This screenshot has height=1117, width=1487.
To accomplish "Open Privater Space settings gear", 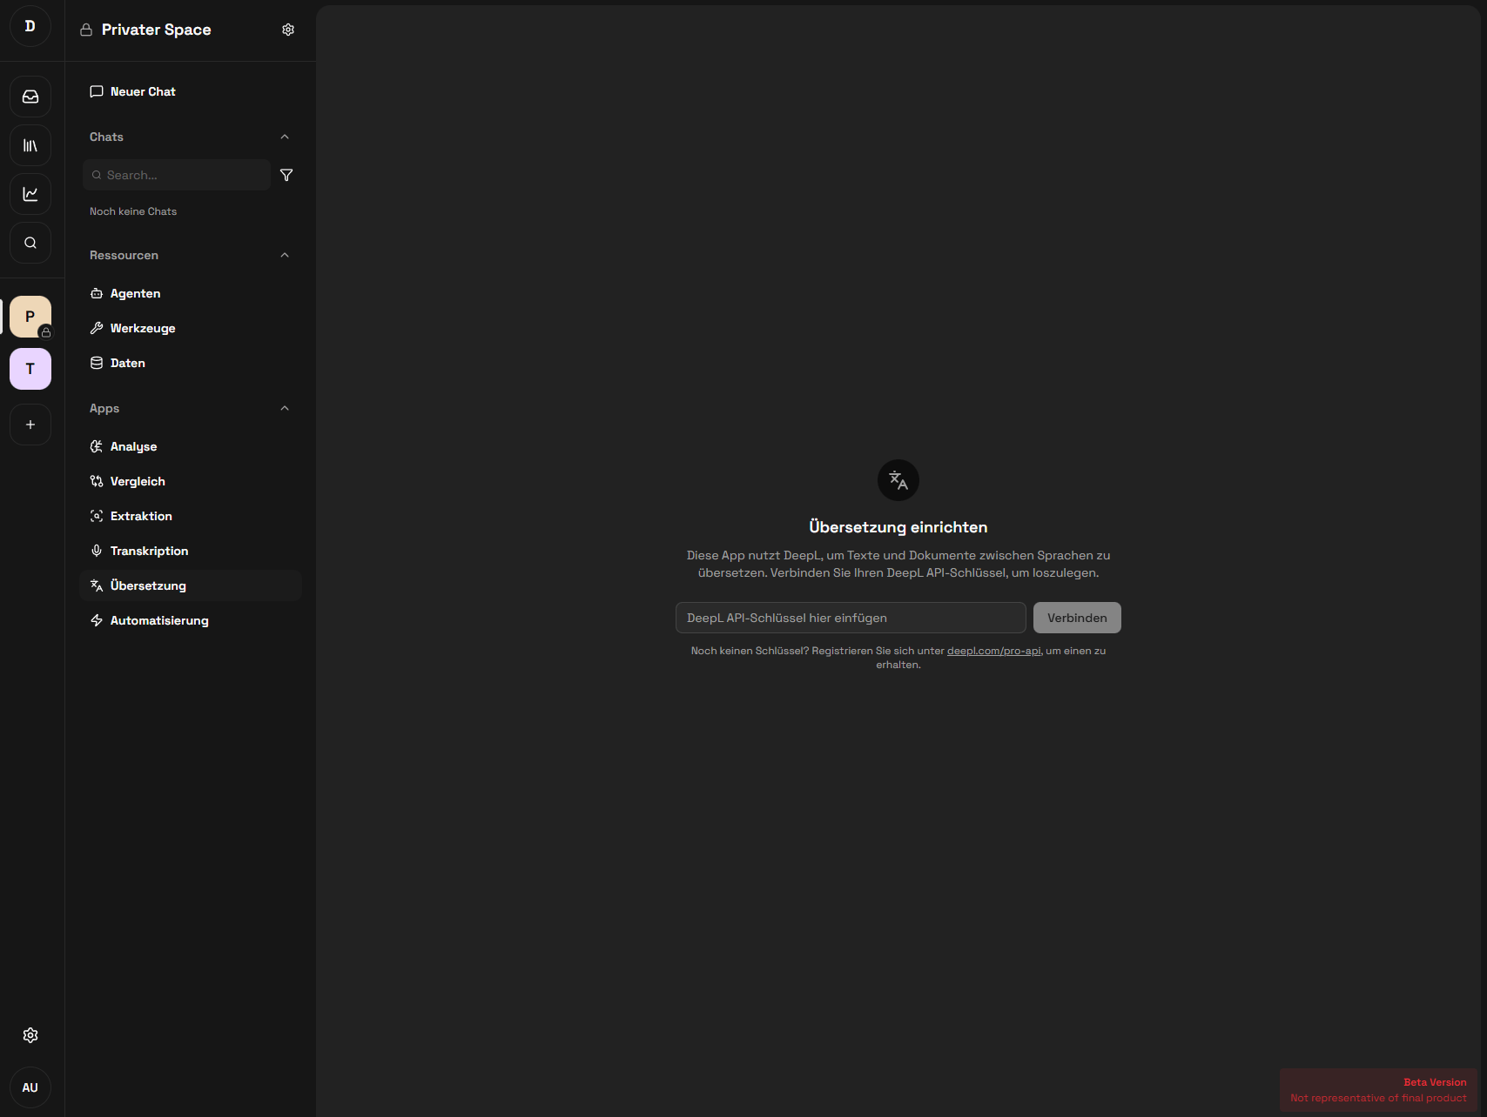I will (x=288, y=30).
